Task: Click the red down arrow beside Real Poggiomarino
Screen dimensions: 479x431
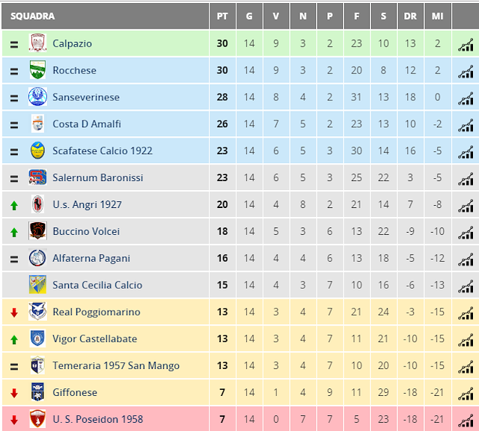Action: pos(14,313)
